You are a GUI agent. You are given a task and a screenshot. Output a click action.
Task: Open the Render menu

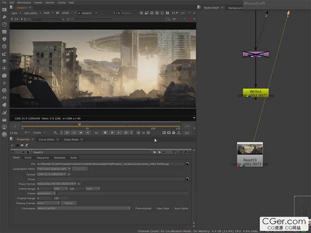[x=50, y=2]
